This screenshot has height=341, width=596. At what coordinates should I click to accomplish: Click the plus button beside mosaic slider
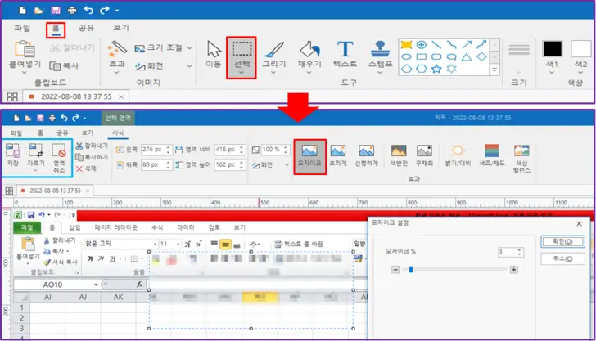coord(513,270)
